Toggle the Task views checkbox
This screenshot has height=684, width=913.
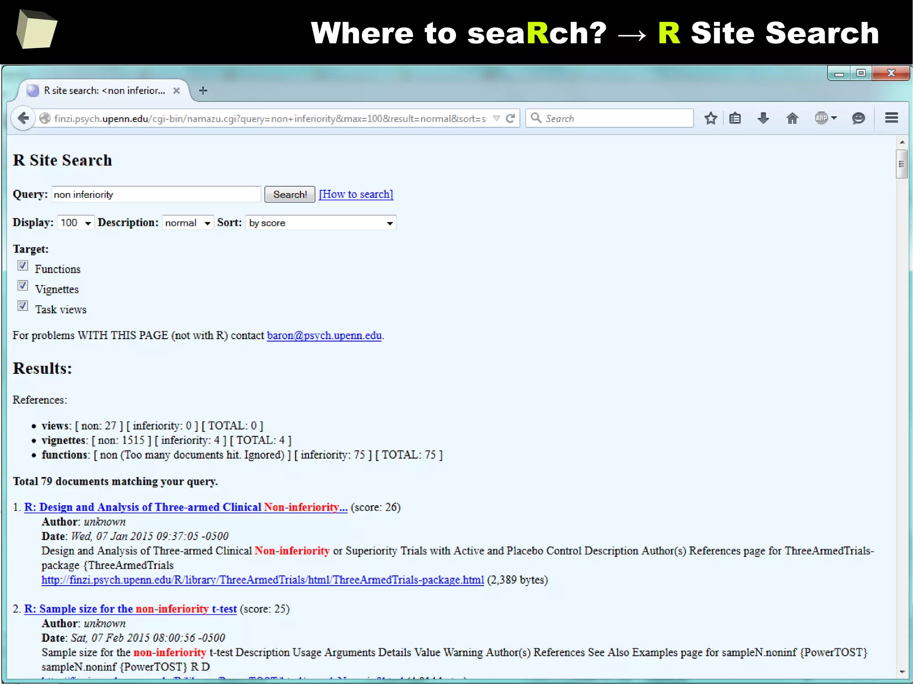pos(23,306)
